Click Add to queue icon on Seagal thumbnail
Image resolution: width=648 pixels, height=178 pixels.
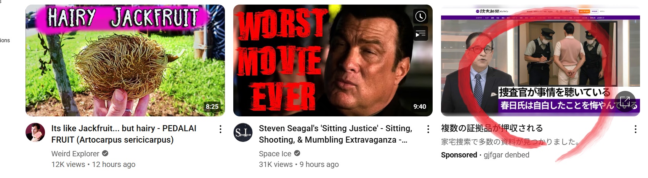click(x=420, y=33)
